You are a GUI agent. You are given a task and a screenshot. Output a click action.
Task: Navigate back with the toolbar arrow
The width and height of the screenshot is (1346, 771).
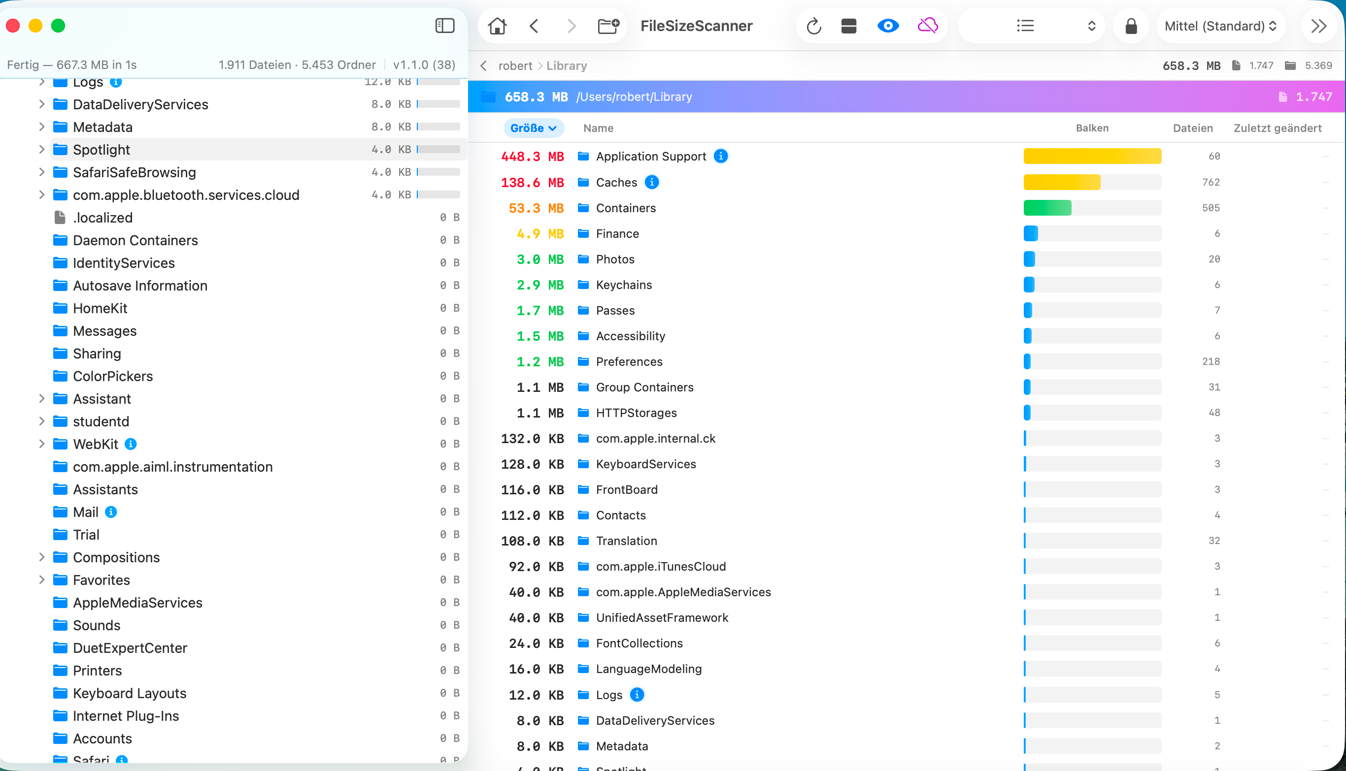534,26
